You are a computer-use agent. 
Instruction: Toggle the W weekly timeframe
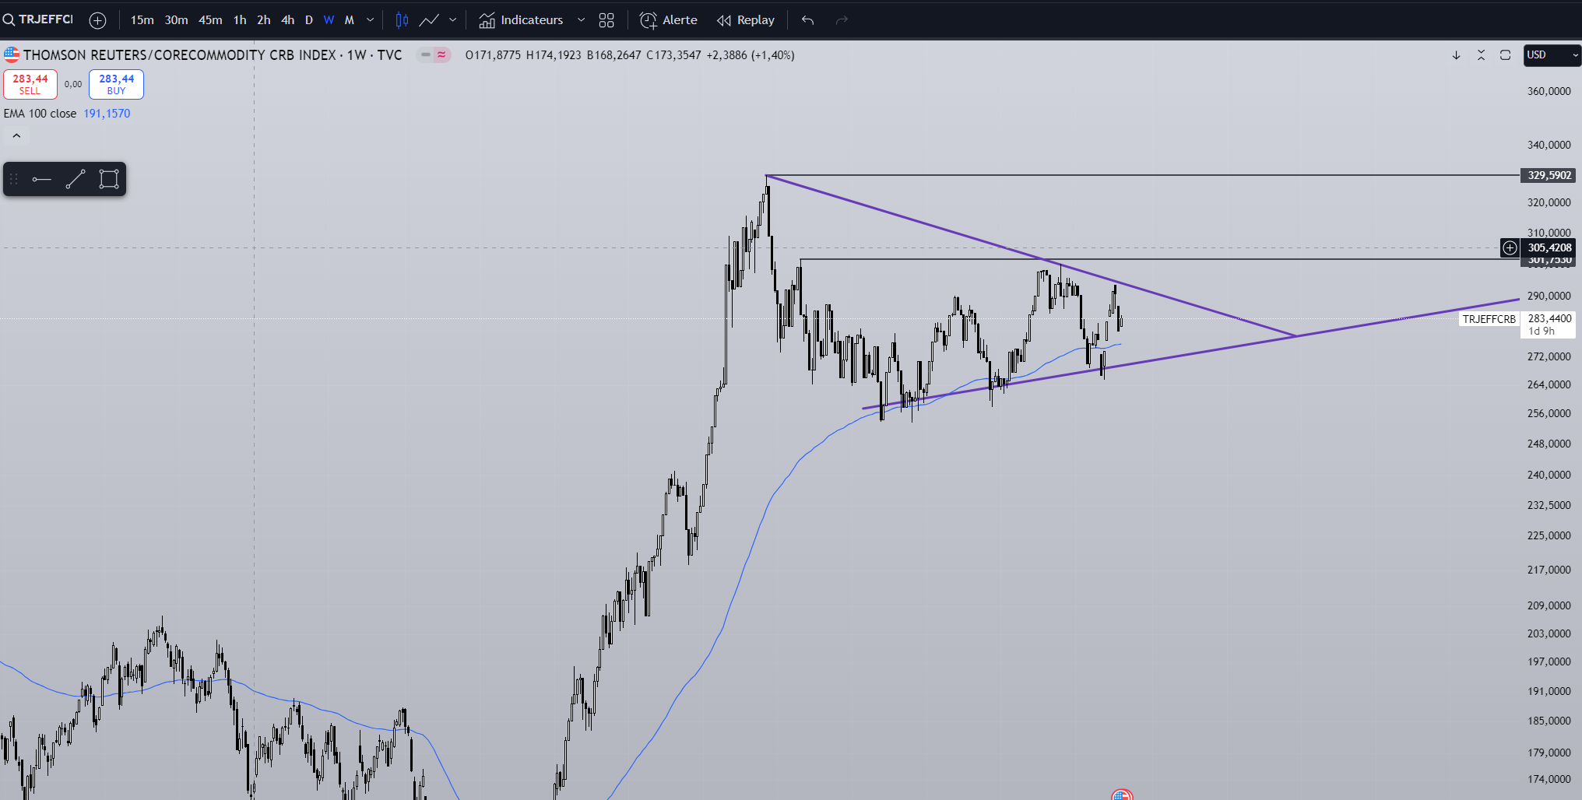(x=329, y=20)
